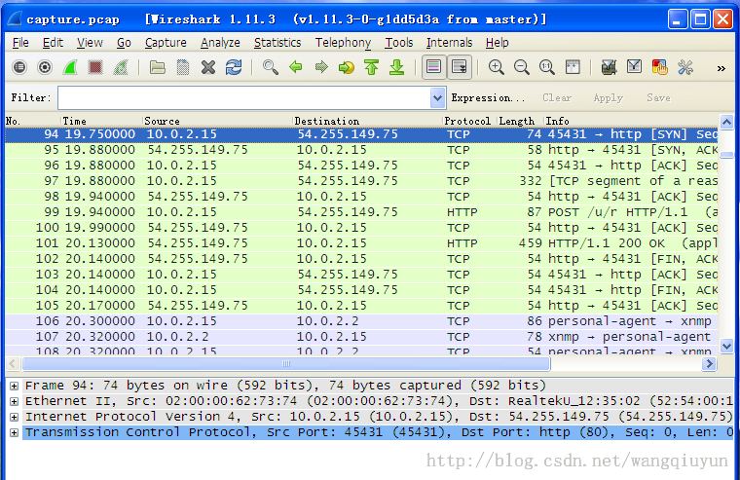
Task: Expand the Ethernet II details
Action: (x=15, y=402)
